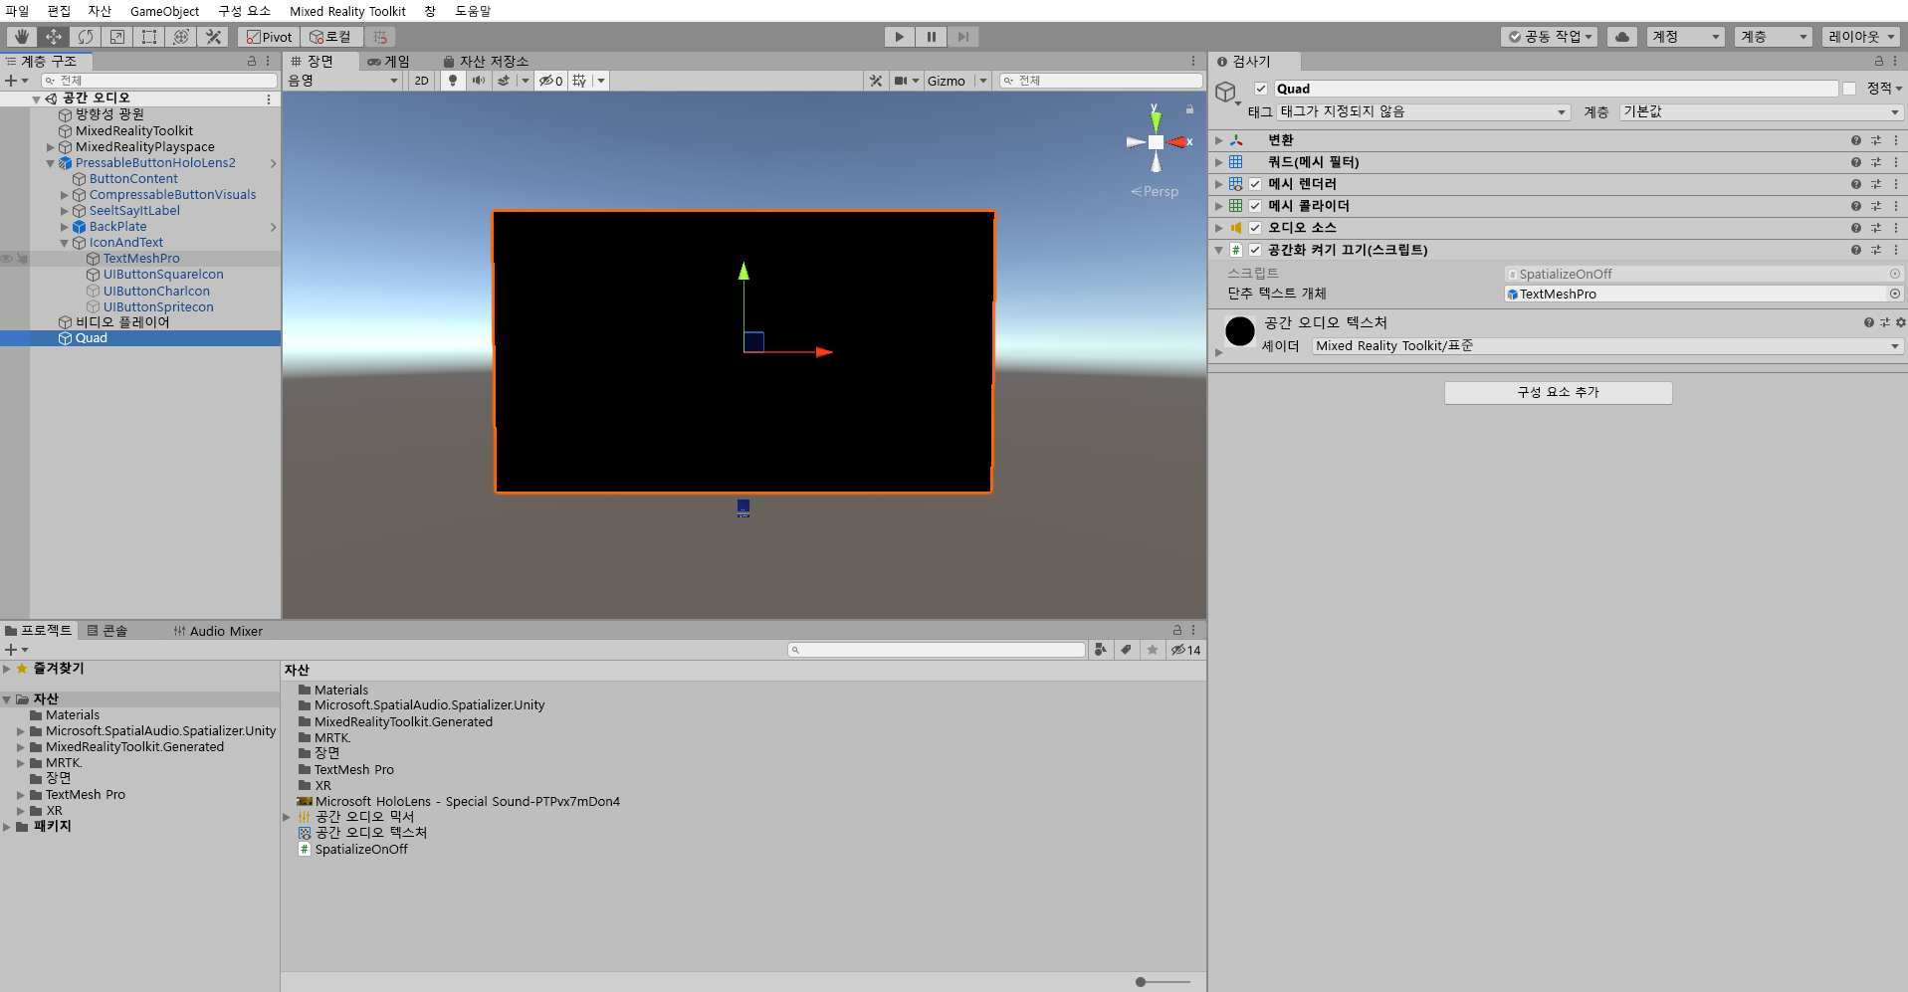Expand the 변환 component section

pyautogui.click(x=1219, y=140)
